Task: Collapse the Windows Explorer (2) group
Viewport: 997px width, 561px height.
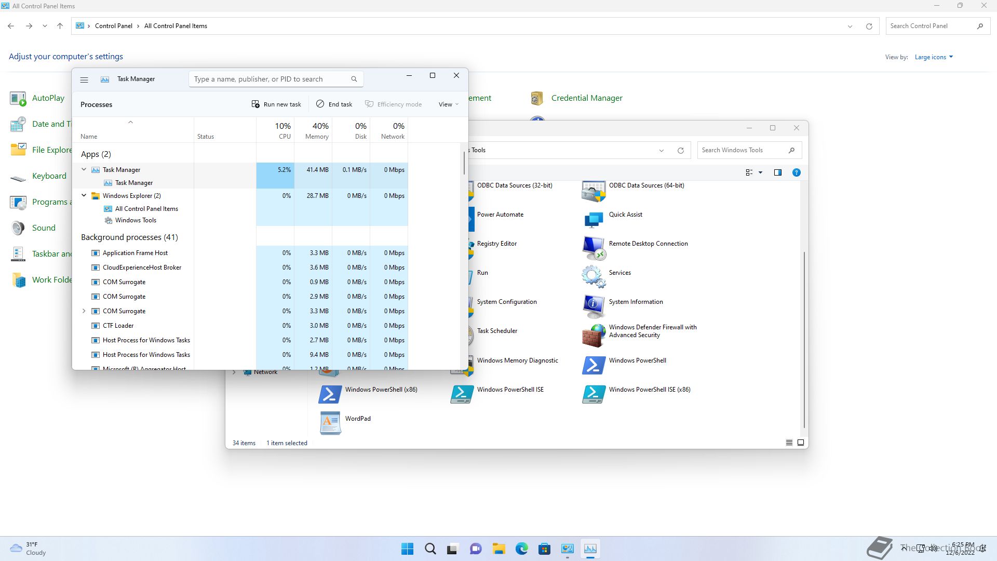Action: click(84, 195)
